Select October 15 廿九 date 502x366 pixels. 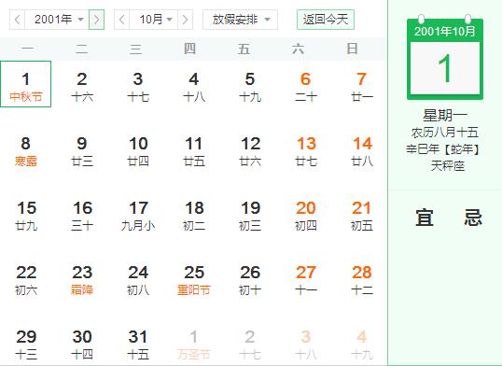(x=26, y=216)
